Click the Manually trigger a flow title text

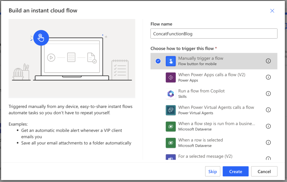click(201, 58)
